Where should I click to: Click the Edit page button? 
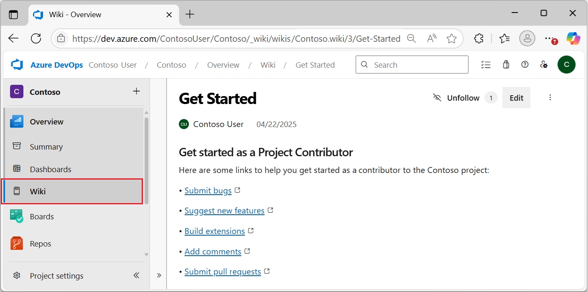coord(516,98)
